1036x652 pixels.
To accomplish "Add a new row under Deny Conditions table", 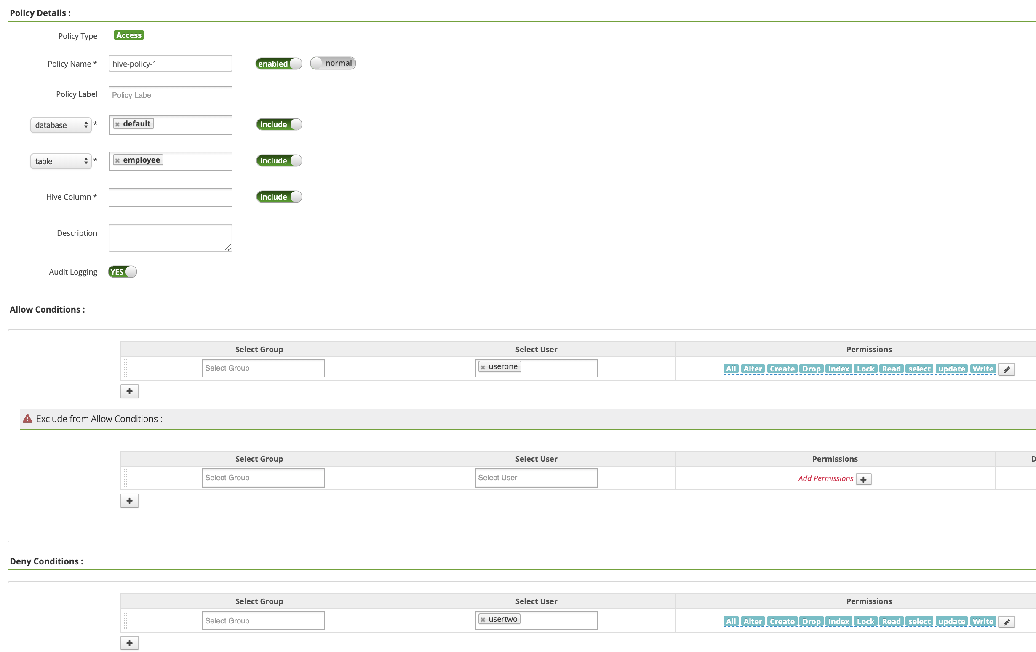I will coord(130,643).
